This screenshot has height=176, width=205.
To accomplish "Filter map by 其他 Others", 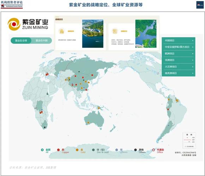I will click(140, 151).
